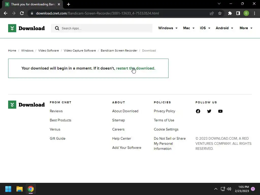Click the search magnifier icon
The height and width of the screenshot is (195, 260).
click(57, 28)
